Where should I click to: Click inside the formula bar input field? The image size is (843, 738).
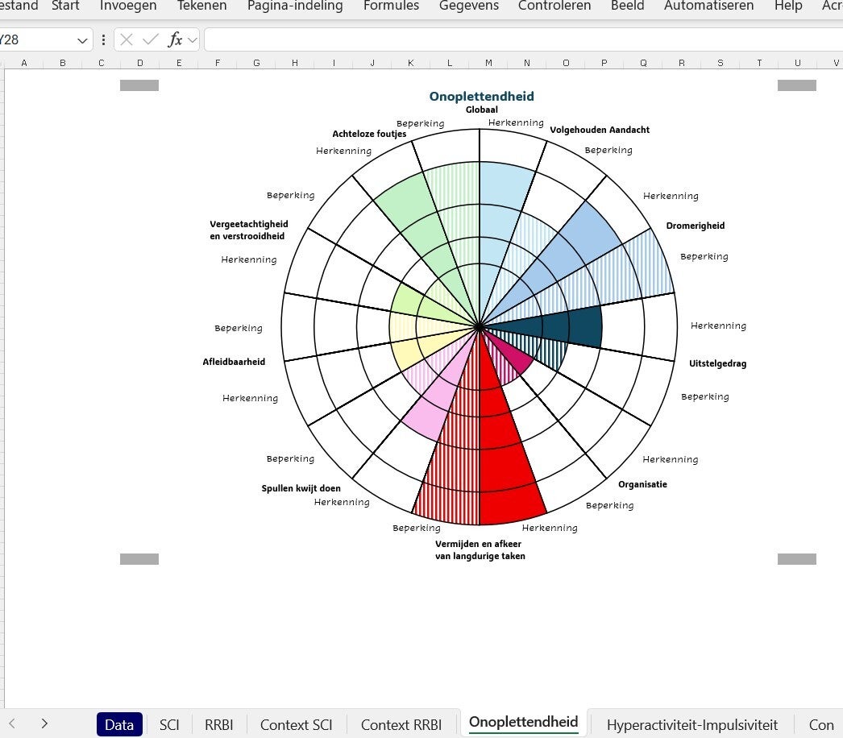(x=516, y=39)
